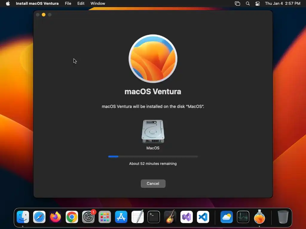306x229 pixels.
Task: Click the date and time in menu bar
Action: [x=283, y=4]
